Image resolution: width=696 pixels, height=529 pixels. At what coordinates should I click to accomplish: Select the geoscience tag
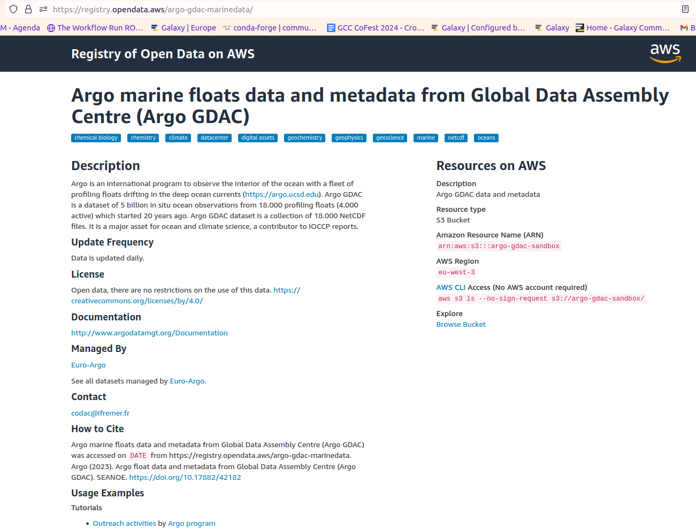click(390, 138)
